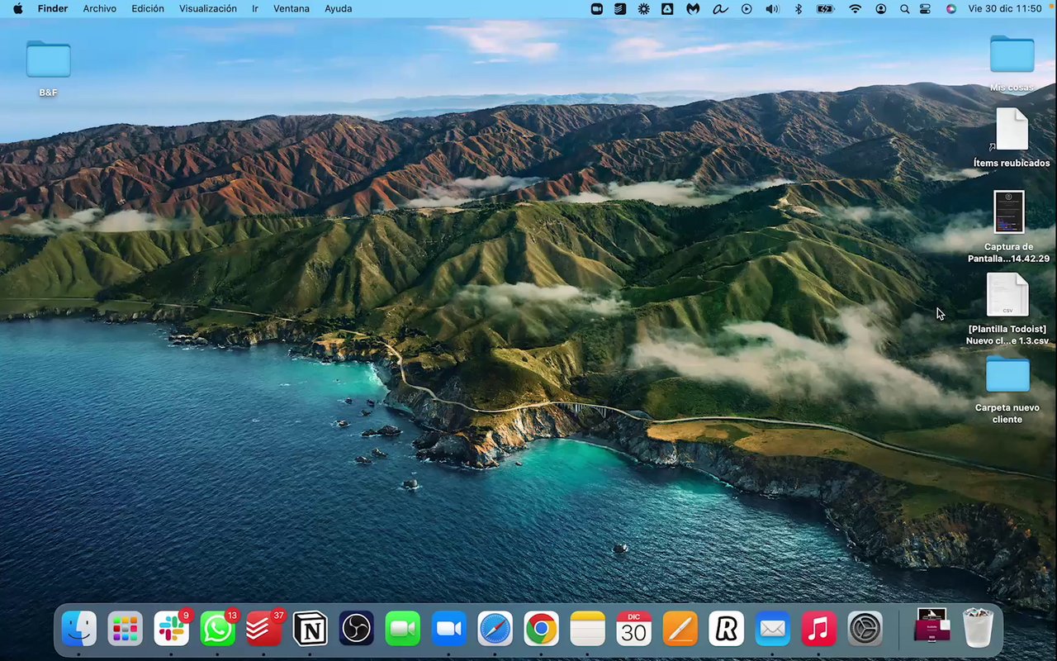This screenshot has height=661, width=1057.
Task: Launch WhatsApp in the dock
Action: click(x=217, y=630)
